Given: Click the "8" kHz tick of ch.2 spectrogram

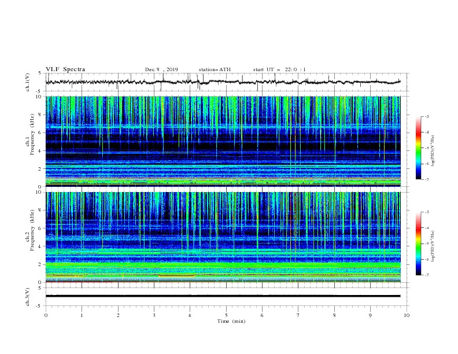Looking at the screenshot, I should pos(40,211).
